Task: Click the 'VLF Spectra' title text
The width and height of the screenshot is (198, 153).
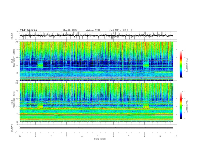Action: 28,30
